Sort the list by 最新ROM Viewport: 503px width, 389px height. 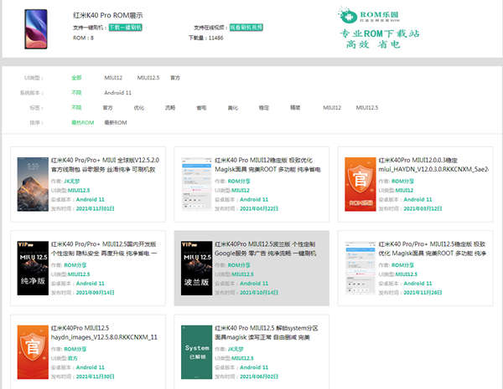coord(115,122)
